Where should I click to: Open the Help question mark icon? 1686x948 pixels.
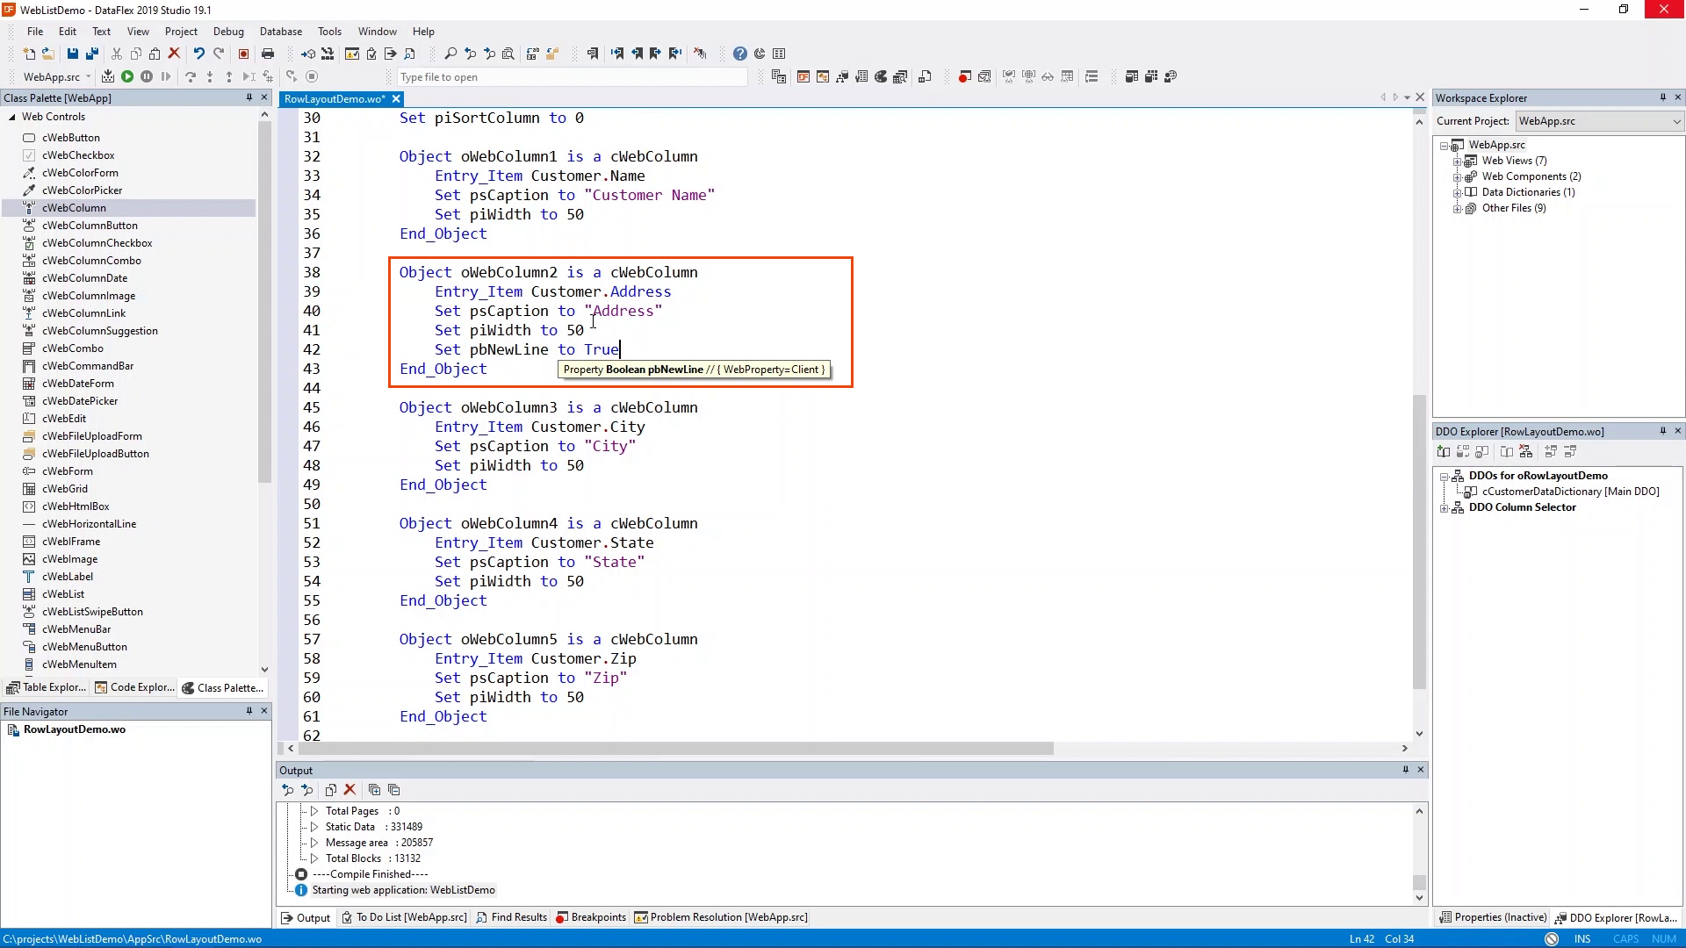click(x=740, y=54)
